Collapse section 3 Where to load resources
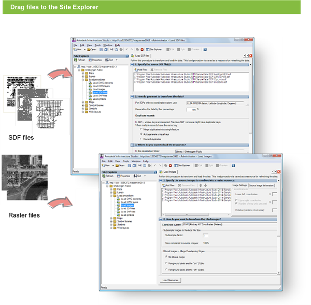Viewport: 311px width, 305px height. click(x=132, y=145)
